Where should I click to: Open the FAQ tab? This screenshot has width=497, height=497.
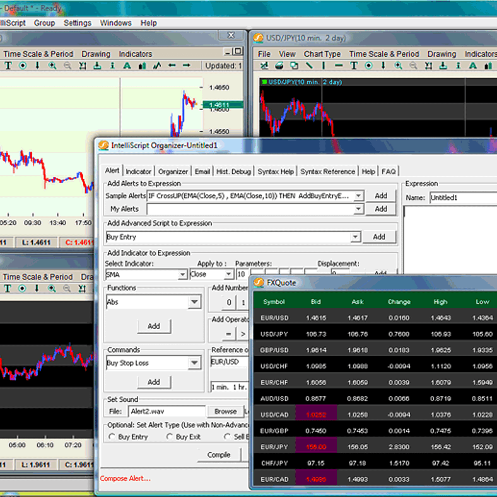[x=388, y=171]
